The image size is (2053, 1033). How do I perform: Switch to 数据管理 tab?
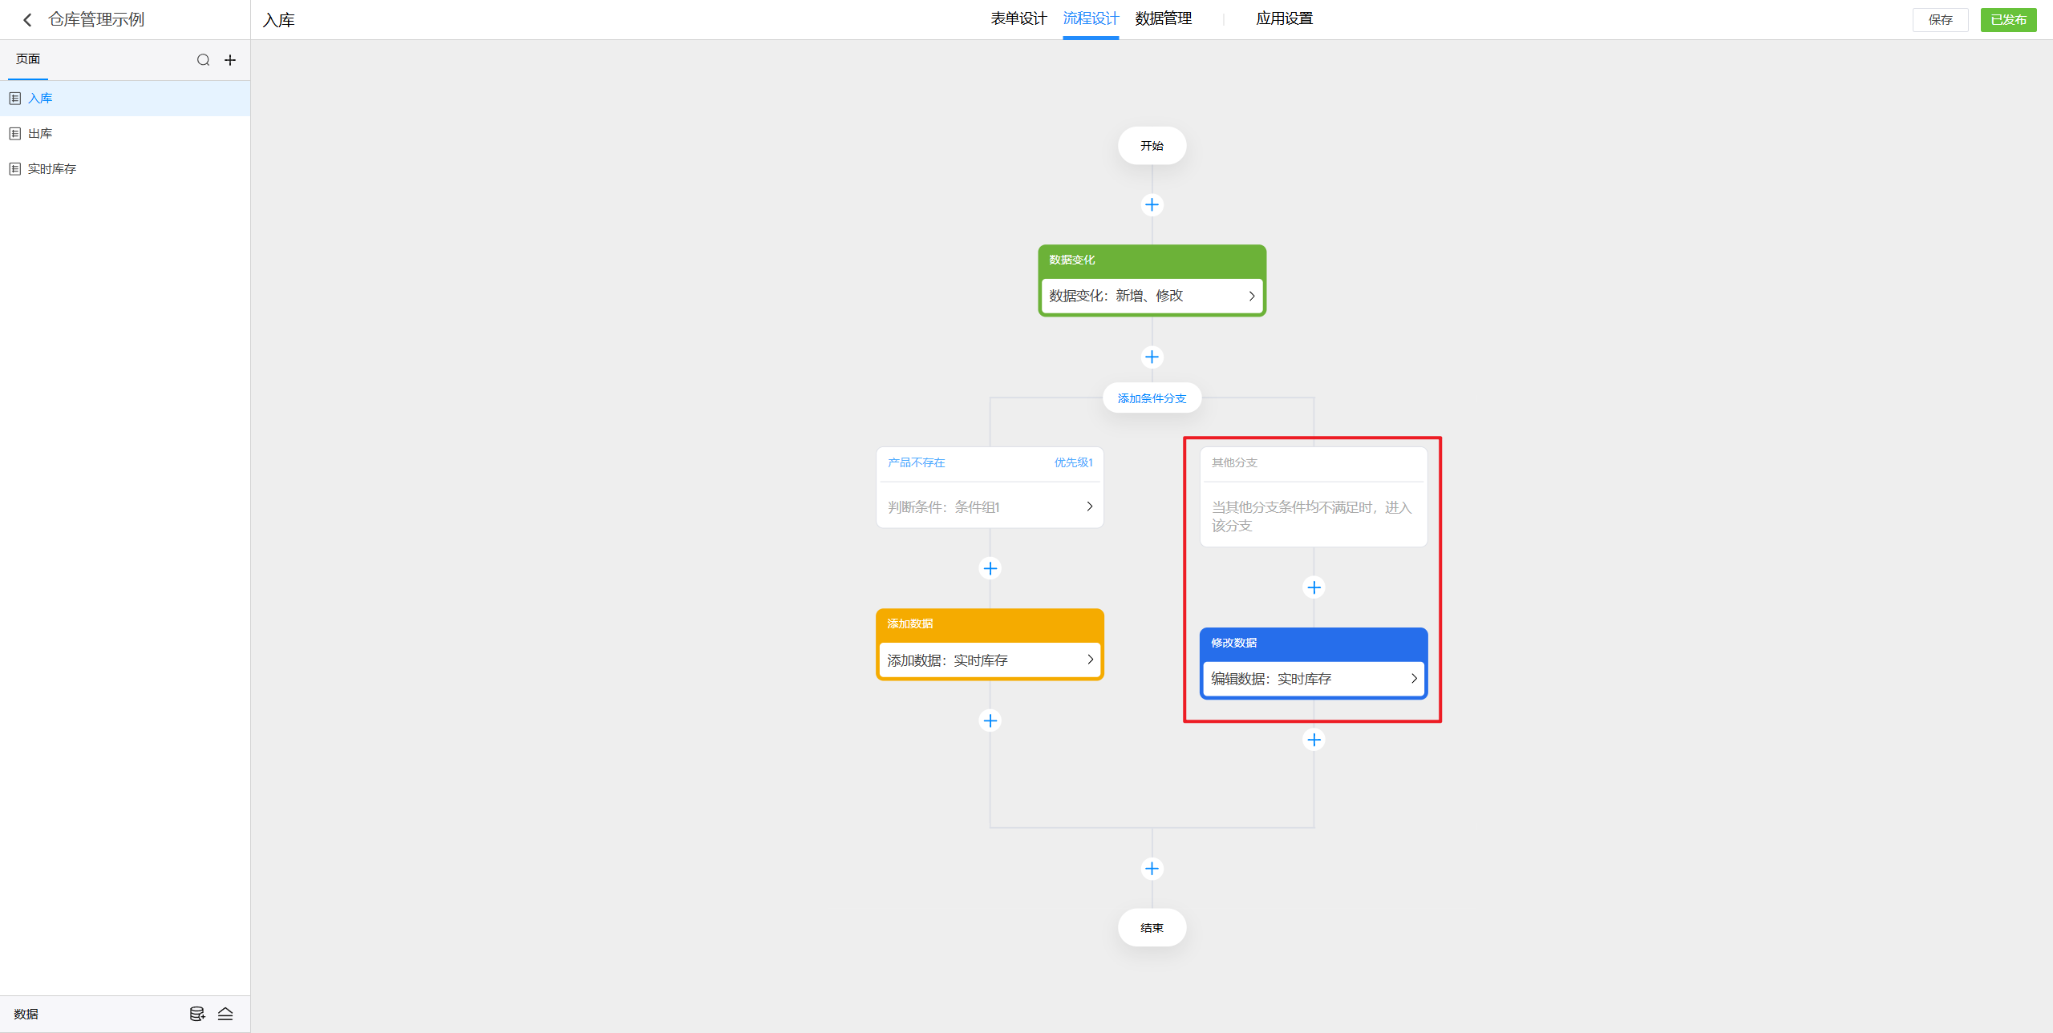click(1163, 18)
